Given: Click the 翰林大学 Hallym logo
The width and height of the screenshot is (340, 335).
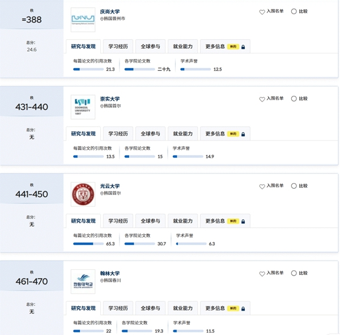Looking at the screenshot, I should click(x=83, y=282).
